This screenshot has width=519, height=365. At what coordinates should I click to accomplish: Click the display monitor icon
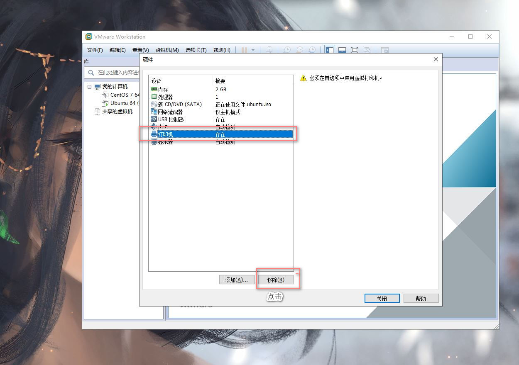154,142
